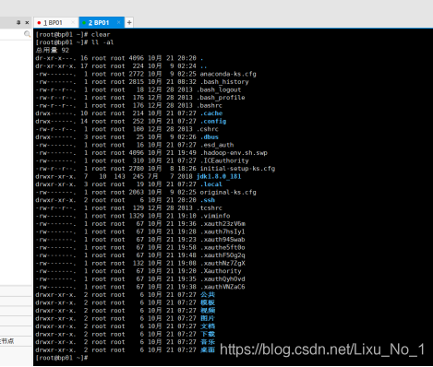Click the 文档 directory name
Screen dimensions: 433x367
[208, 326]
